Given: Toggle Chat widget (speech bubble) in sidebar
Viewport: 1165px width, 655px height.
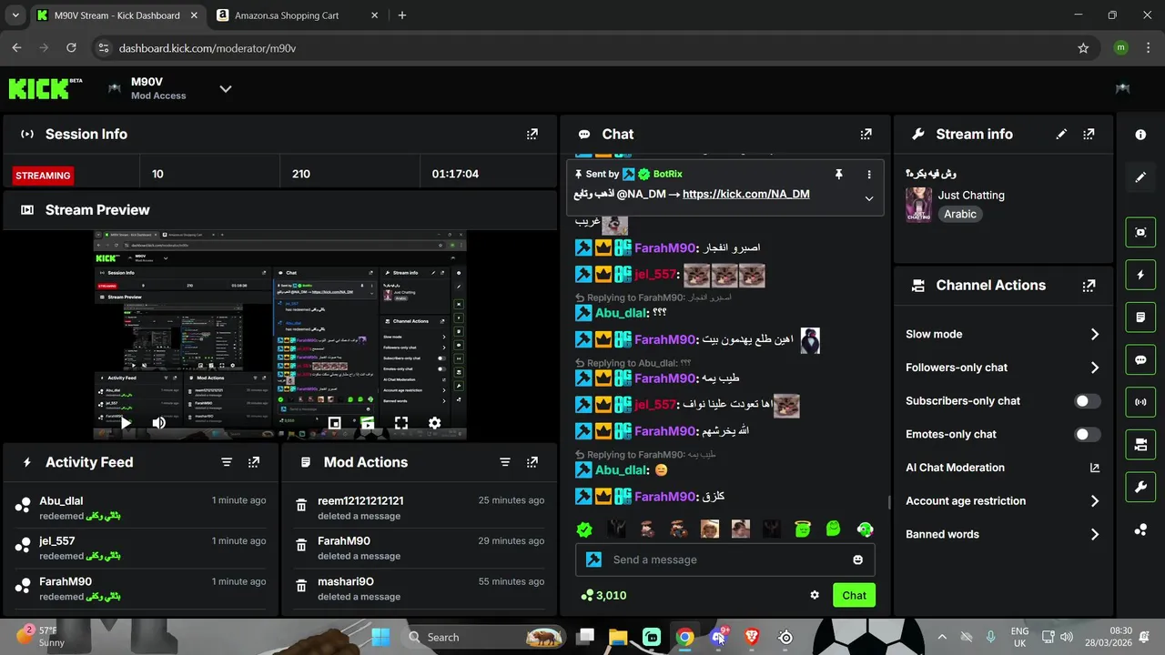Looking at the screenshot, I should 1140,359.
